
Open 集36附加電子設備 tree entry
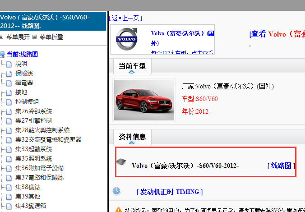[40, 168]
